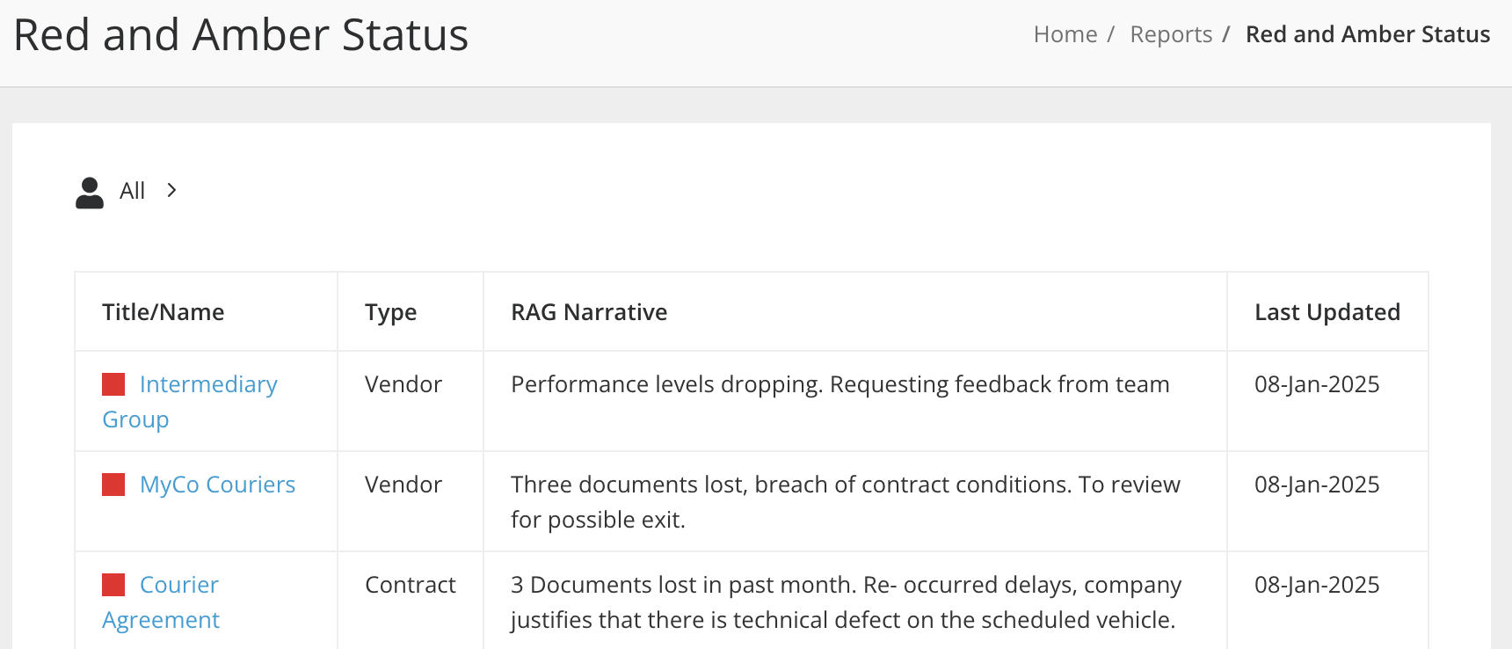The width and height of the screenshot is (1512, 649).
Task: Select the All filter label
Action: pyautogui.click(x=132, y=190)
